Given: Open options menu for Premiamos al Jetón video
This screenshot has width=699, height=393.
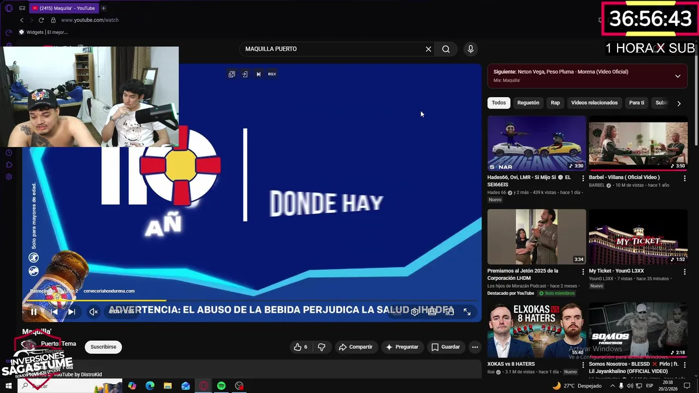Looking at the screenshot, I should [583, 272].
